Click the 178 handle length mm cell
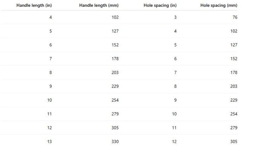Image resolution: width=253 pixels, height=151 pixels. (115, 58)
